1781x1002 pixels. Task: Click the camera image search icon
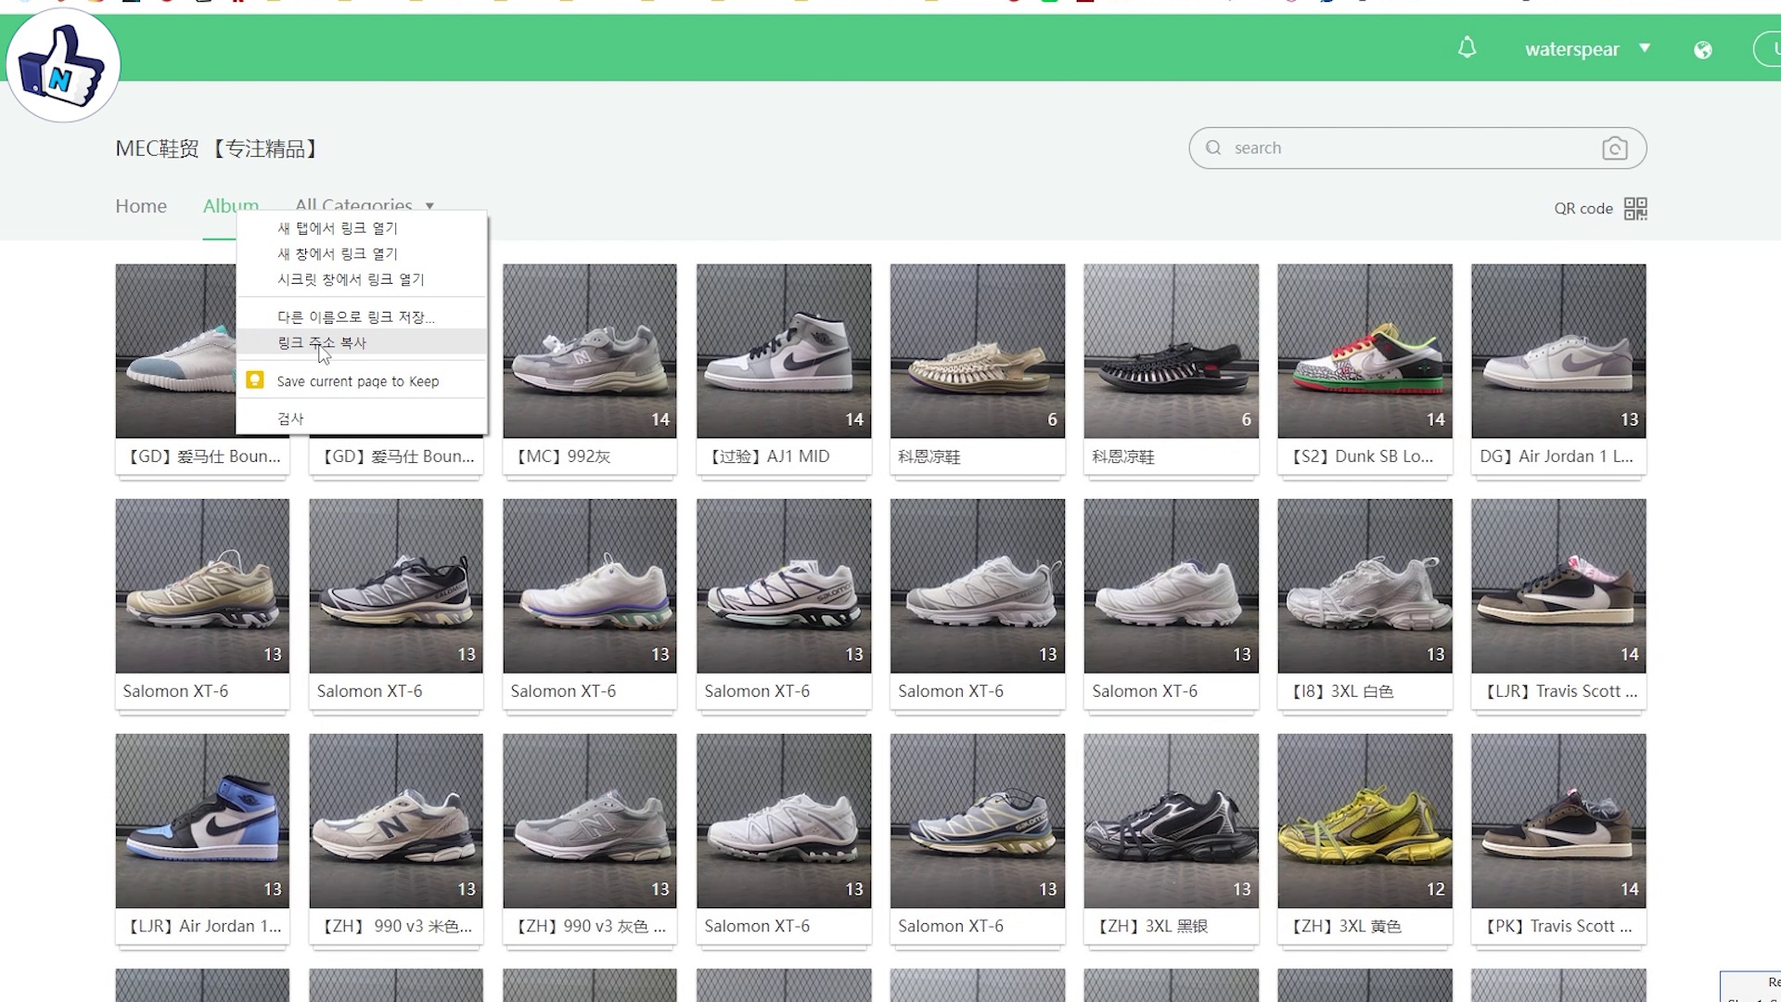pos(1614,148)
